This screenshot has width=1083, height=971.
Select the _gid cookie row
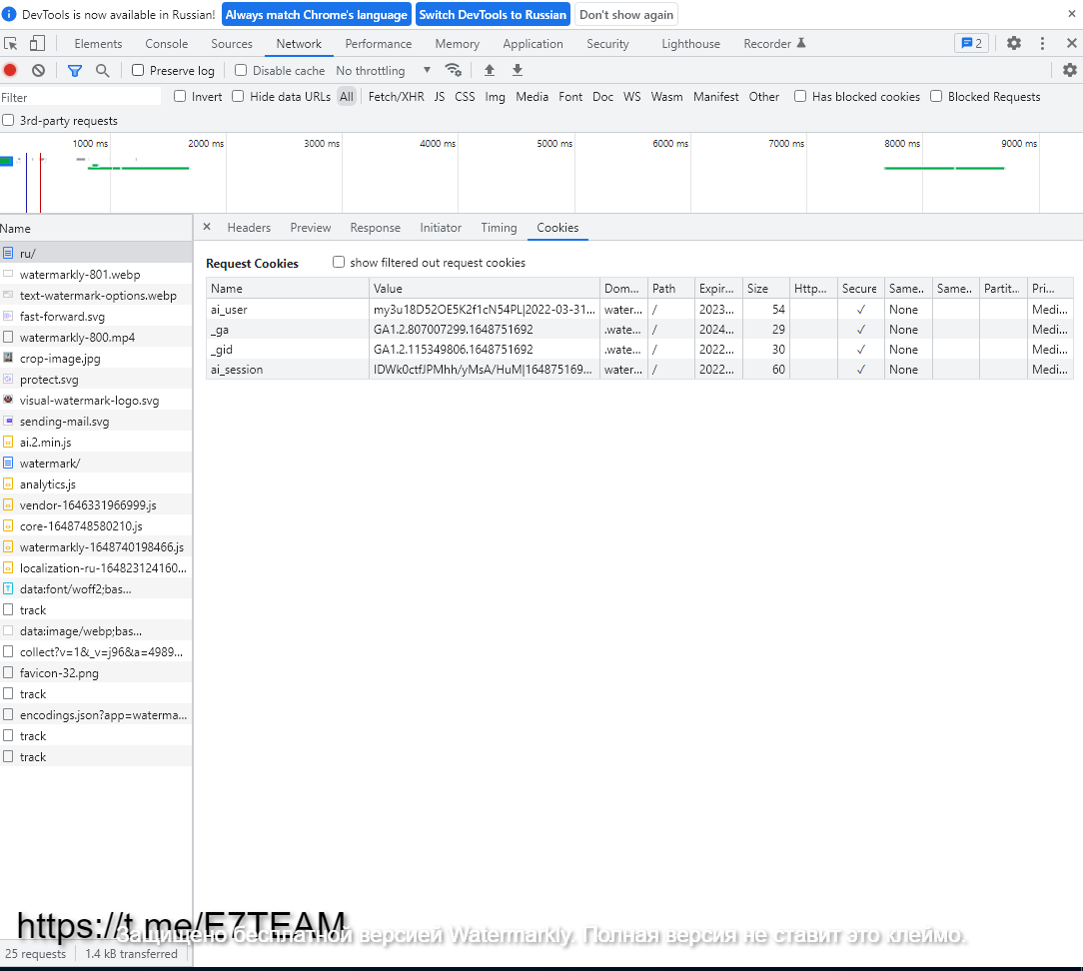click(639, 350)
